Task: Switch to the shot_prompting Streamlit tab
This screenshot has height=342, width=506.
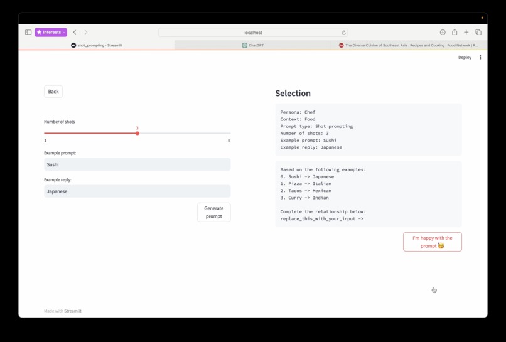Action: (x=97, y=45)
